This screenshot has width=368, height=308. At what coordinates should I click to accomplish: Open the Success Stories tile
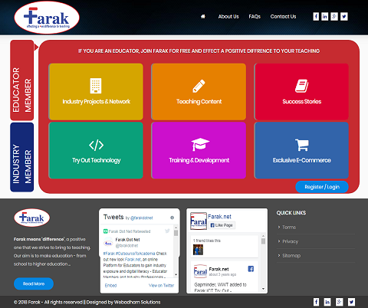301,92
